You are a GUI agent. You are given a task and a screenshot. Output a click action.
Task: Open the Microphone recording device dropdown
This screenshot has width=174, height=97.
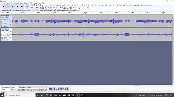pyautogui.click(x=27, y=10)
